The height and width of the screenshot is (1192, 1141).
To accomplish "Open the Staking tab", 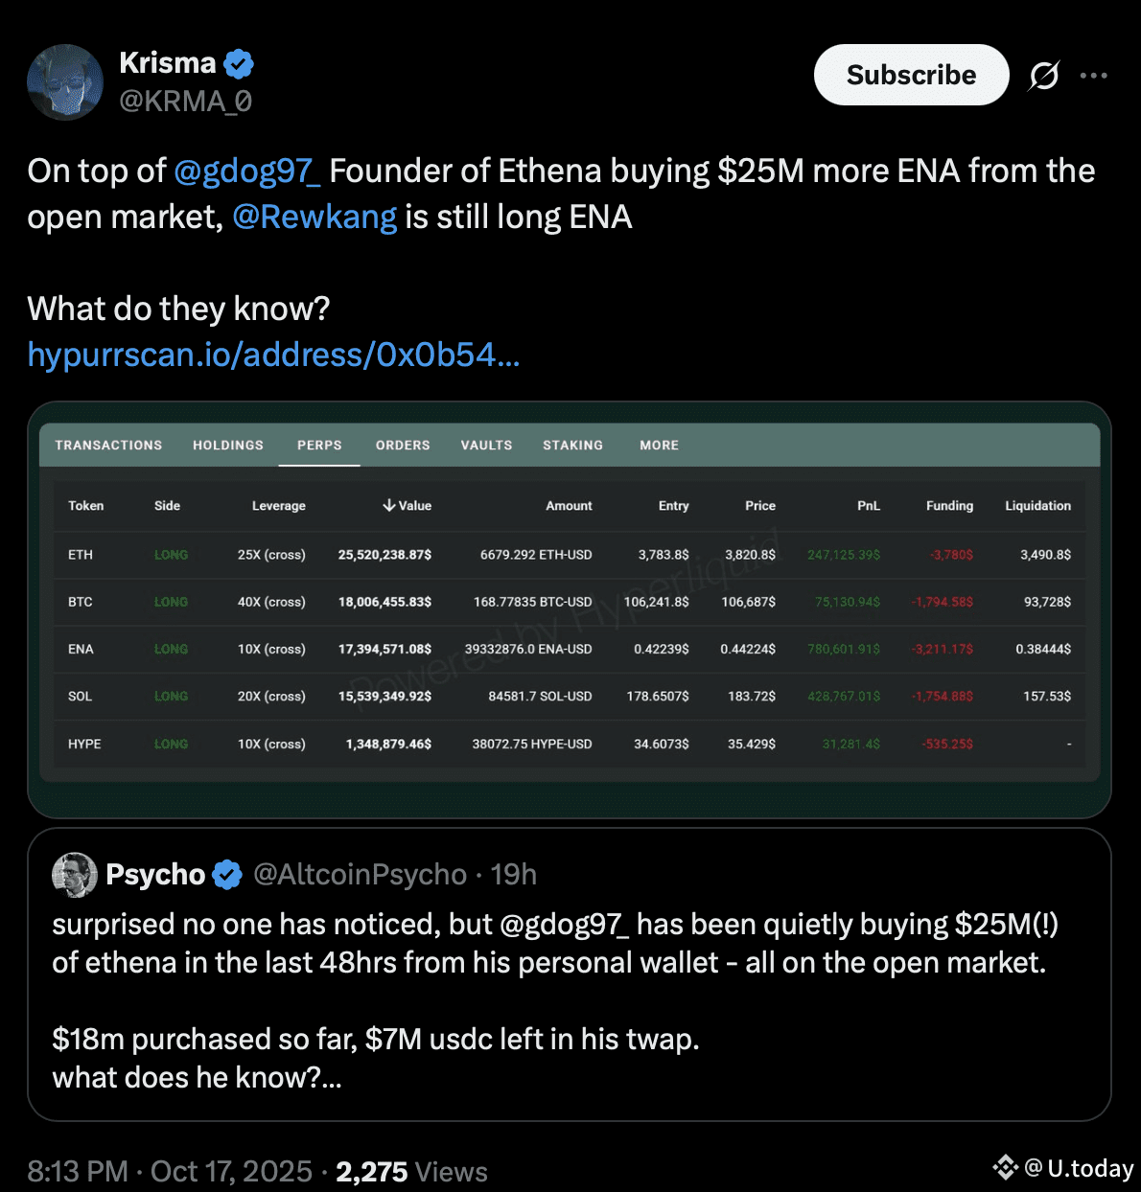I will pyautogui.click(x=572, y=446).
